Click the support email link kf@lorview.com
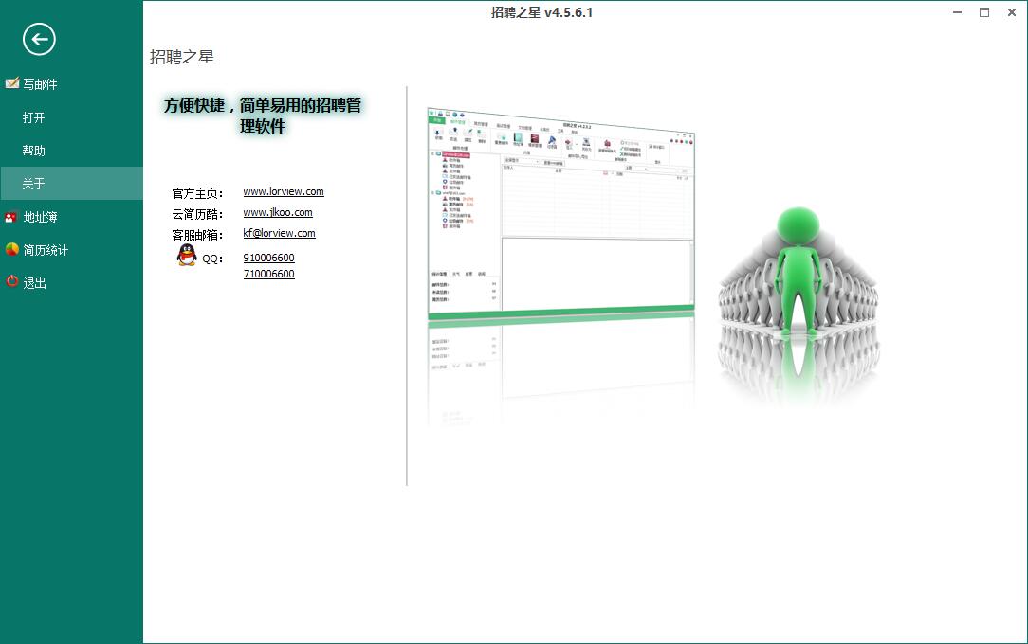Image resolution: width=1028 pixels, height=644 pixels. (278, 233)
